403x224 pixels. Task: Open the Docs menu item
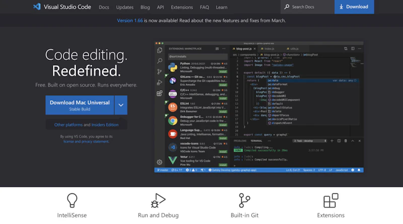tap(104, 7)
